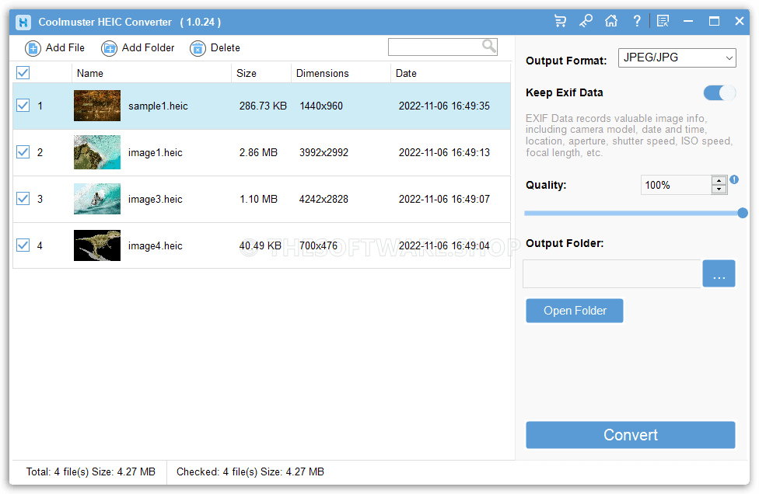Viewport: 759px width, 494px height.
Task: Uncheck image4.heic row checkbox
Action: [x=23, y=245]
